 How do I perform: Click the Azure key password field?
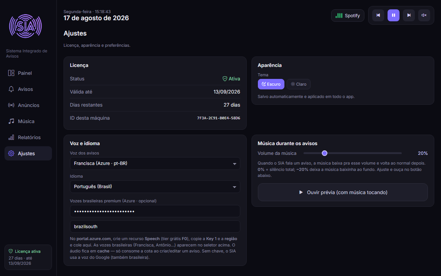click(x=155, y=211)
